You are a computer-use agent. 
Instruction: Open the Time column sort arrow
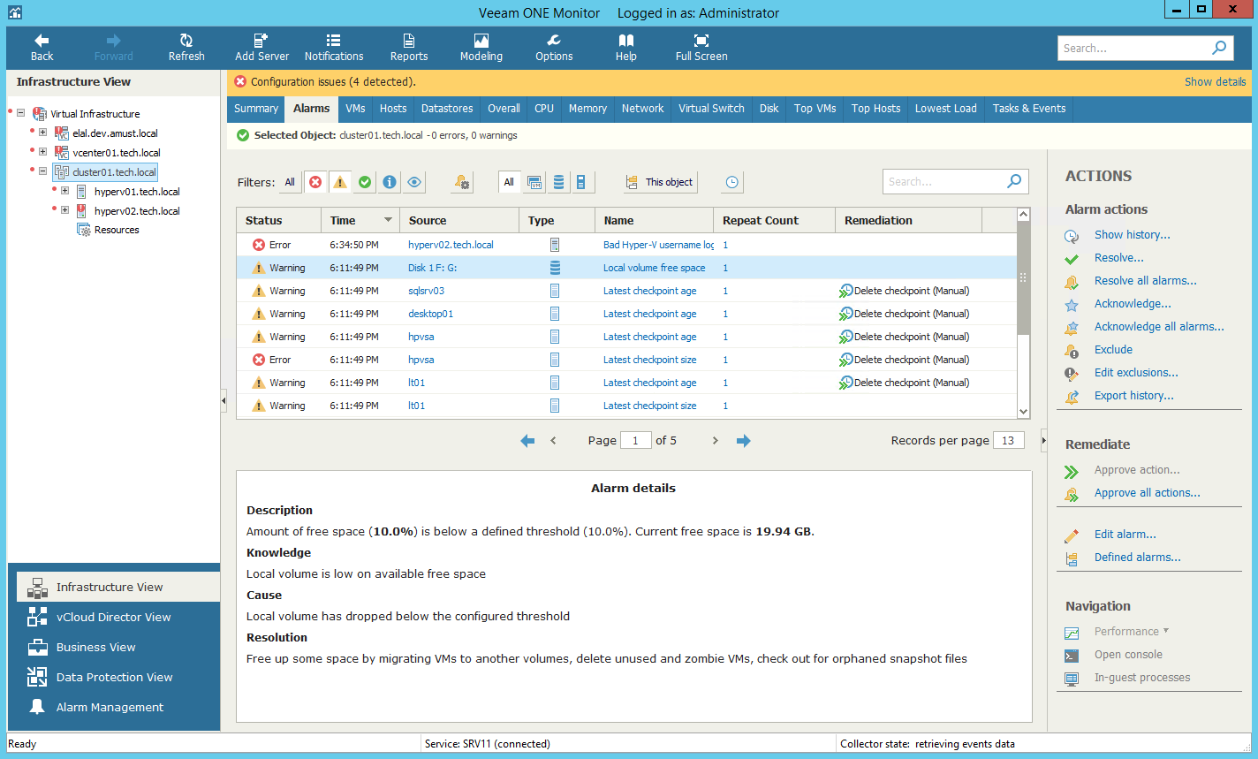(388, 220)
